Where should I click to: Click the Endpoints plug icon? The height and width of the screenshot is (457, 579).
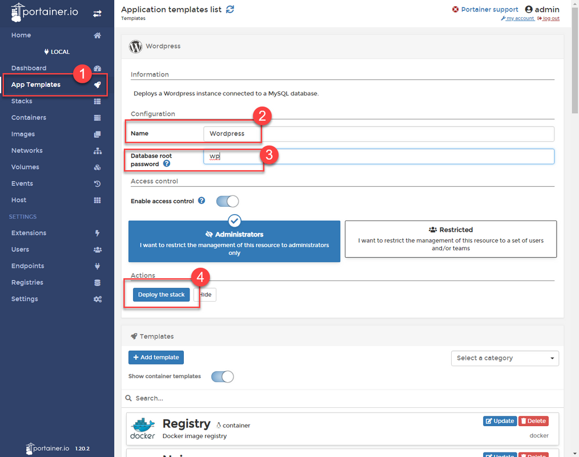click(97, 266)
